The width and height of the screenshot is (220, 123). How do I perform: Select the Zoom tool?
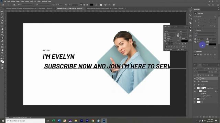[2, 53]
